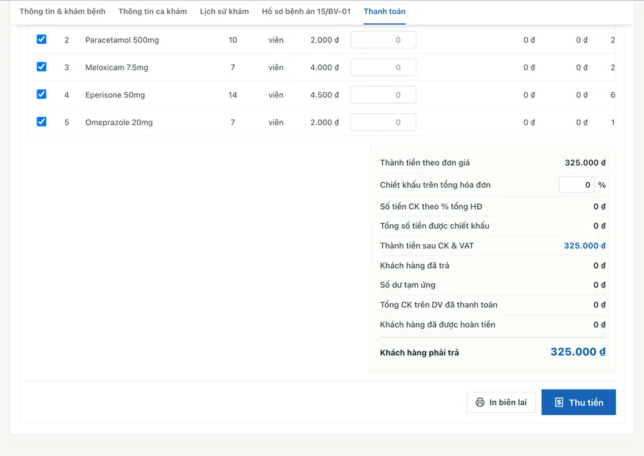644x456 pixels.
Task: Click the In biên lai button
Action: coord(501,402)
